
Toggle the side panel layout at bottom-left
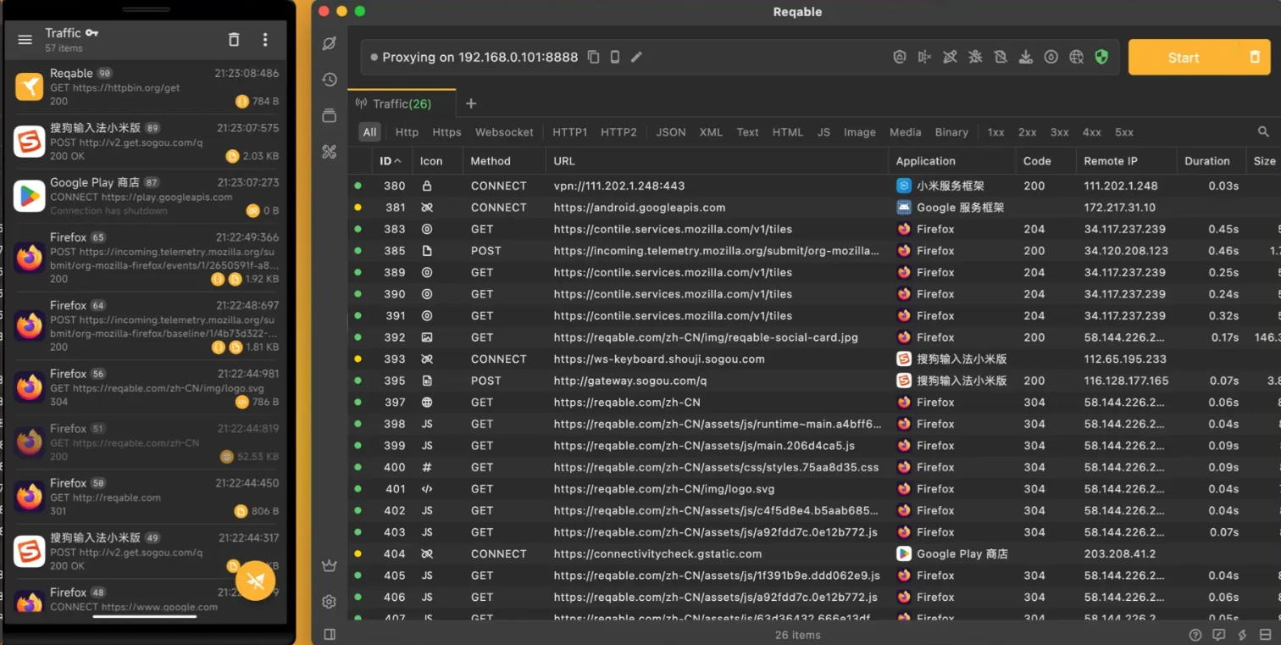[330, 634]
